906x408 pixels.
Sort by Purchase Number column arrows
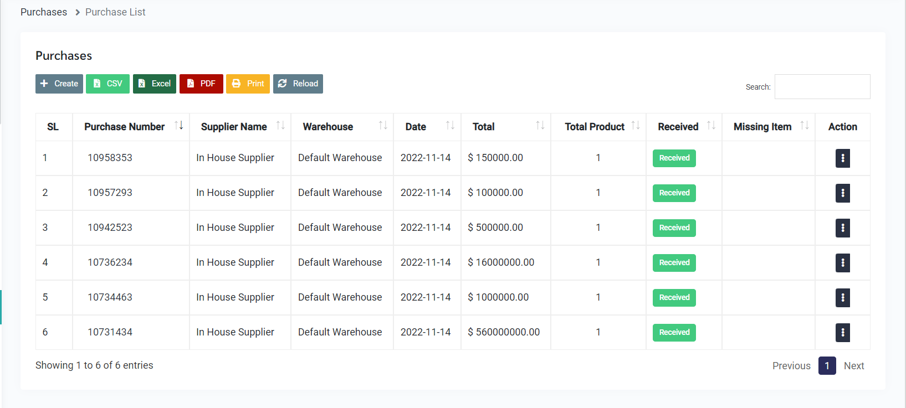pos(178,126)
